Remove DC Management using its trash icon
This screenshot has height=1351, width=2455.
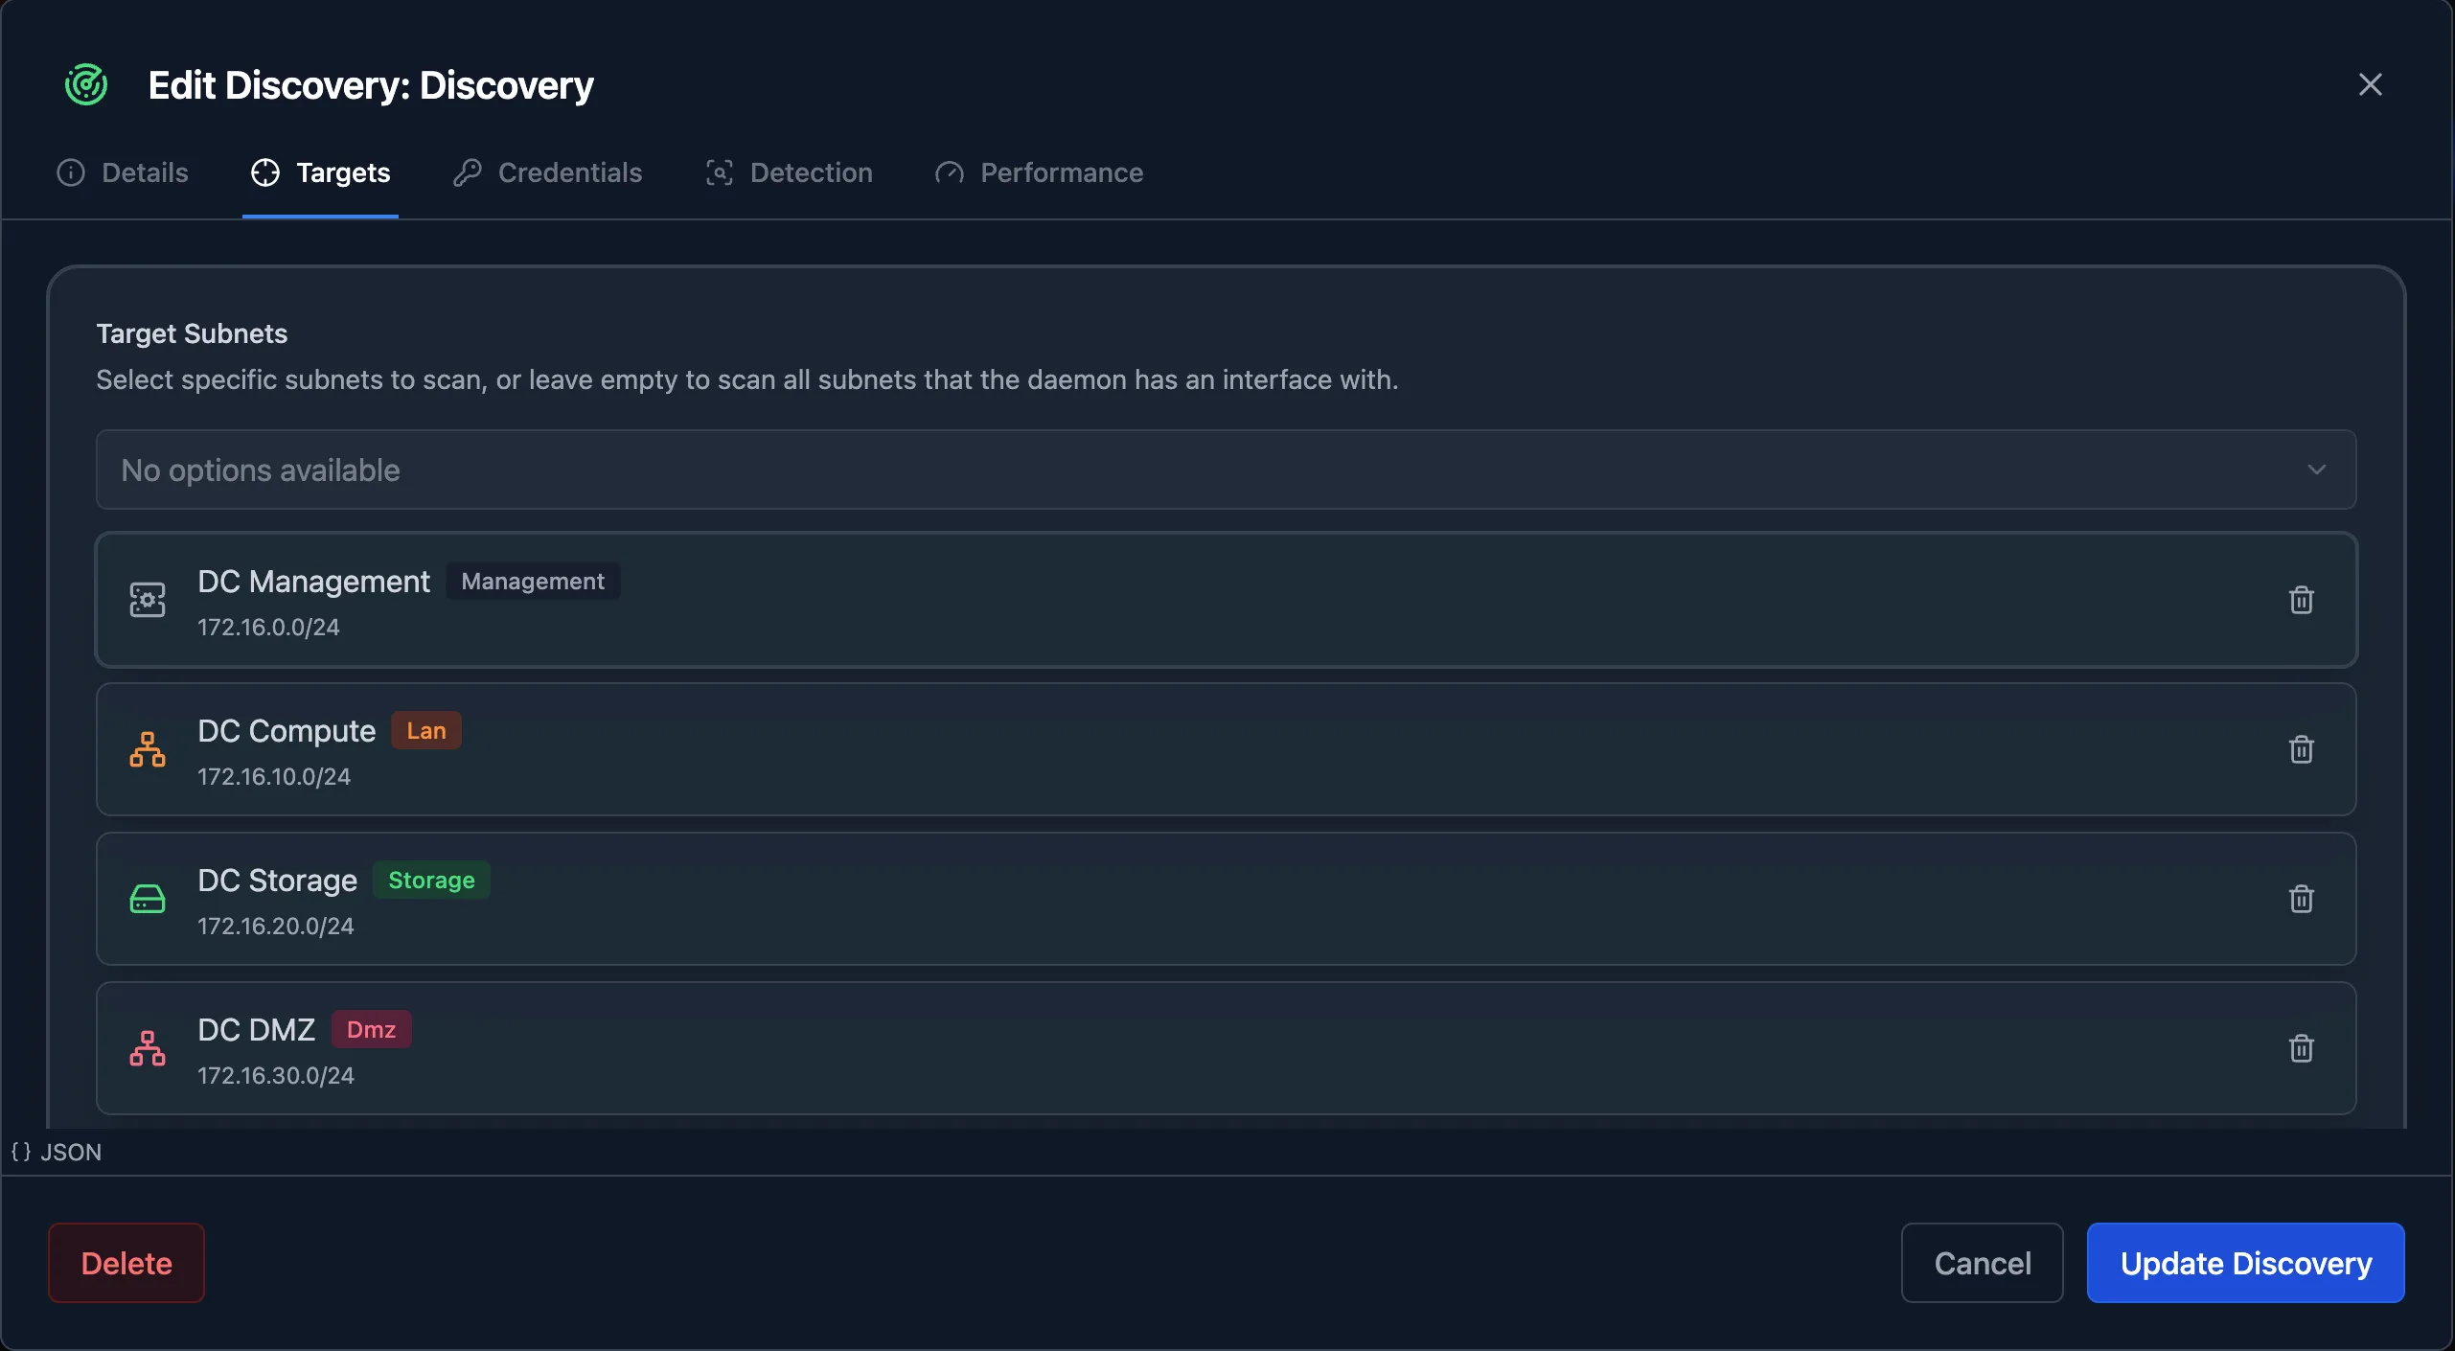(2302, 600)
